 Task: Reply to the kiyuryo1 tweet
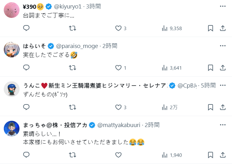pos(26,28)
